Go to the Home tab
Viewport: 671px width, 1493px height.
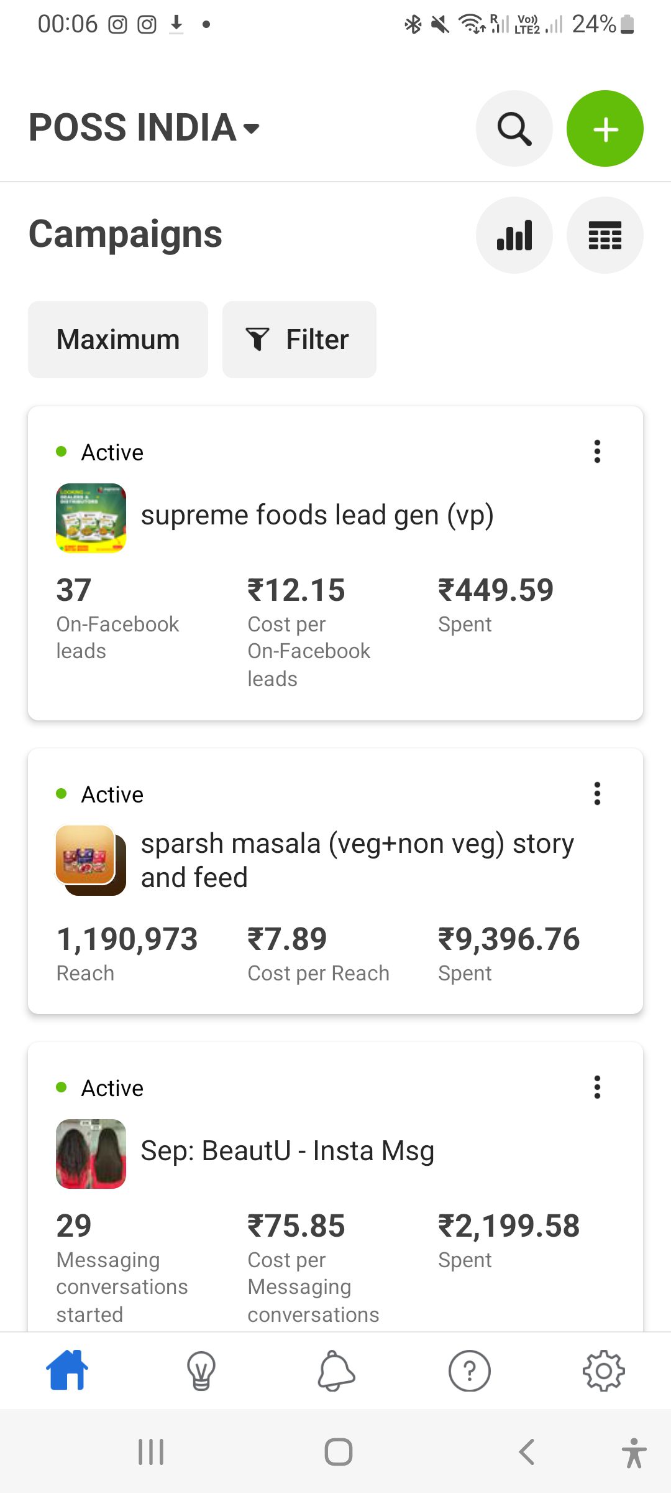67,1370
